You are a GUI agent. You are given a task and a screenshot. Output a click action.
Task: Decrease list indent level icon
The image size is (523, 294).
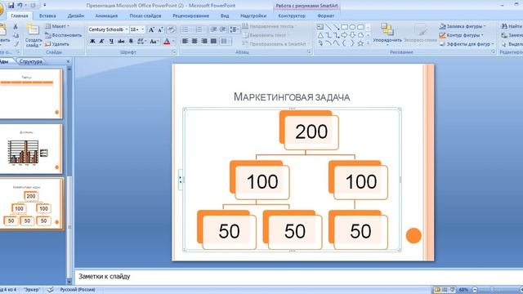(x=214, y=29)
